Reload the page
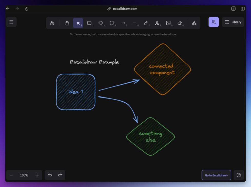251x187 pixels. coord(27,9)
